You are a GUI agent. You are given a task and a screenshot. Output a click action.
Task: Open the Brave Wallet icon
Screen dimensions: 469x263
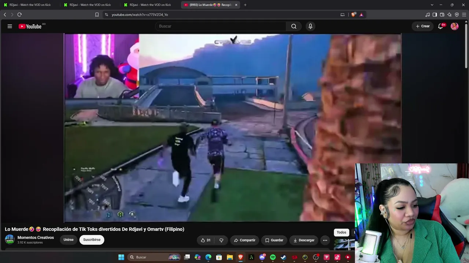tap(442, 15)
